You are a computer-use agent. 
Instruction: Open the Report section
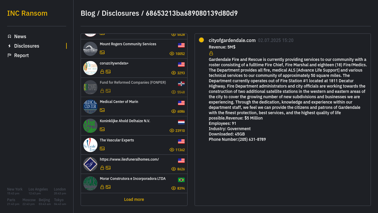click(x=21, y=55)
